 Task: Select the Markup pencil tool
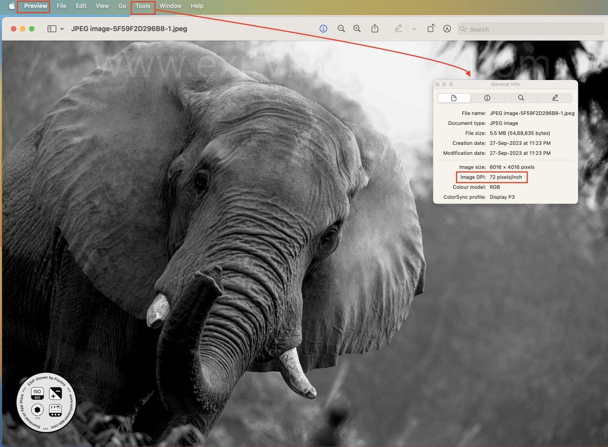point(399,29)
